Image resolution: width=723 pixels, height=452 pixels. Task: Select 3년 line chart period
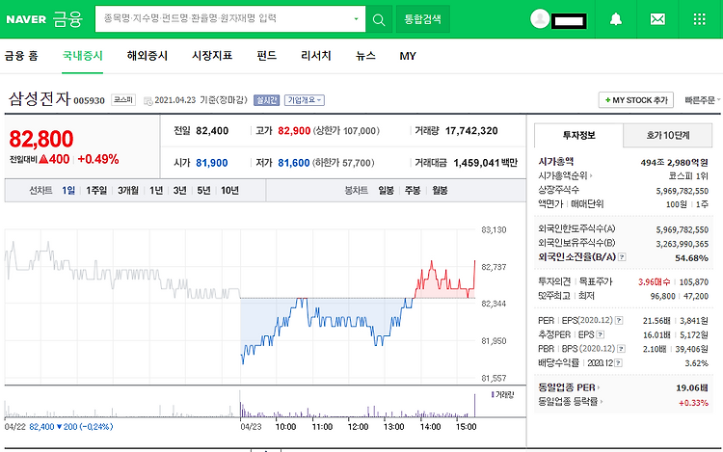click(179, 190)
